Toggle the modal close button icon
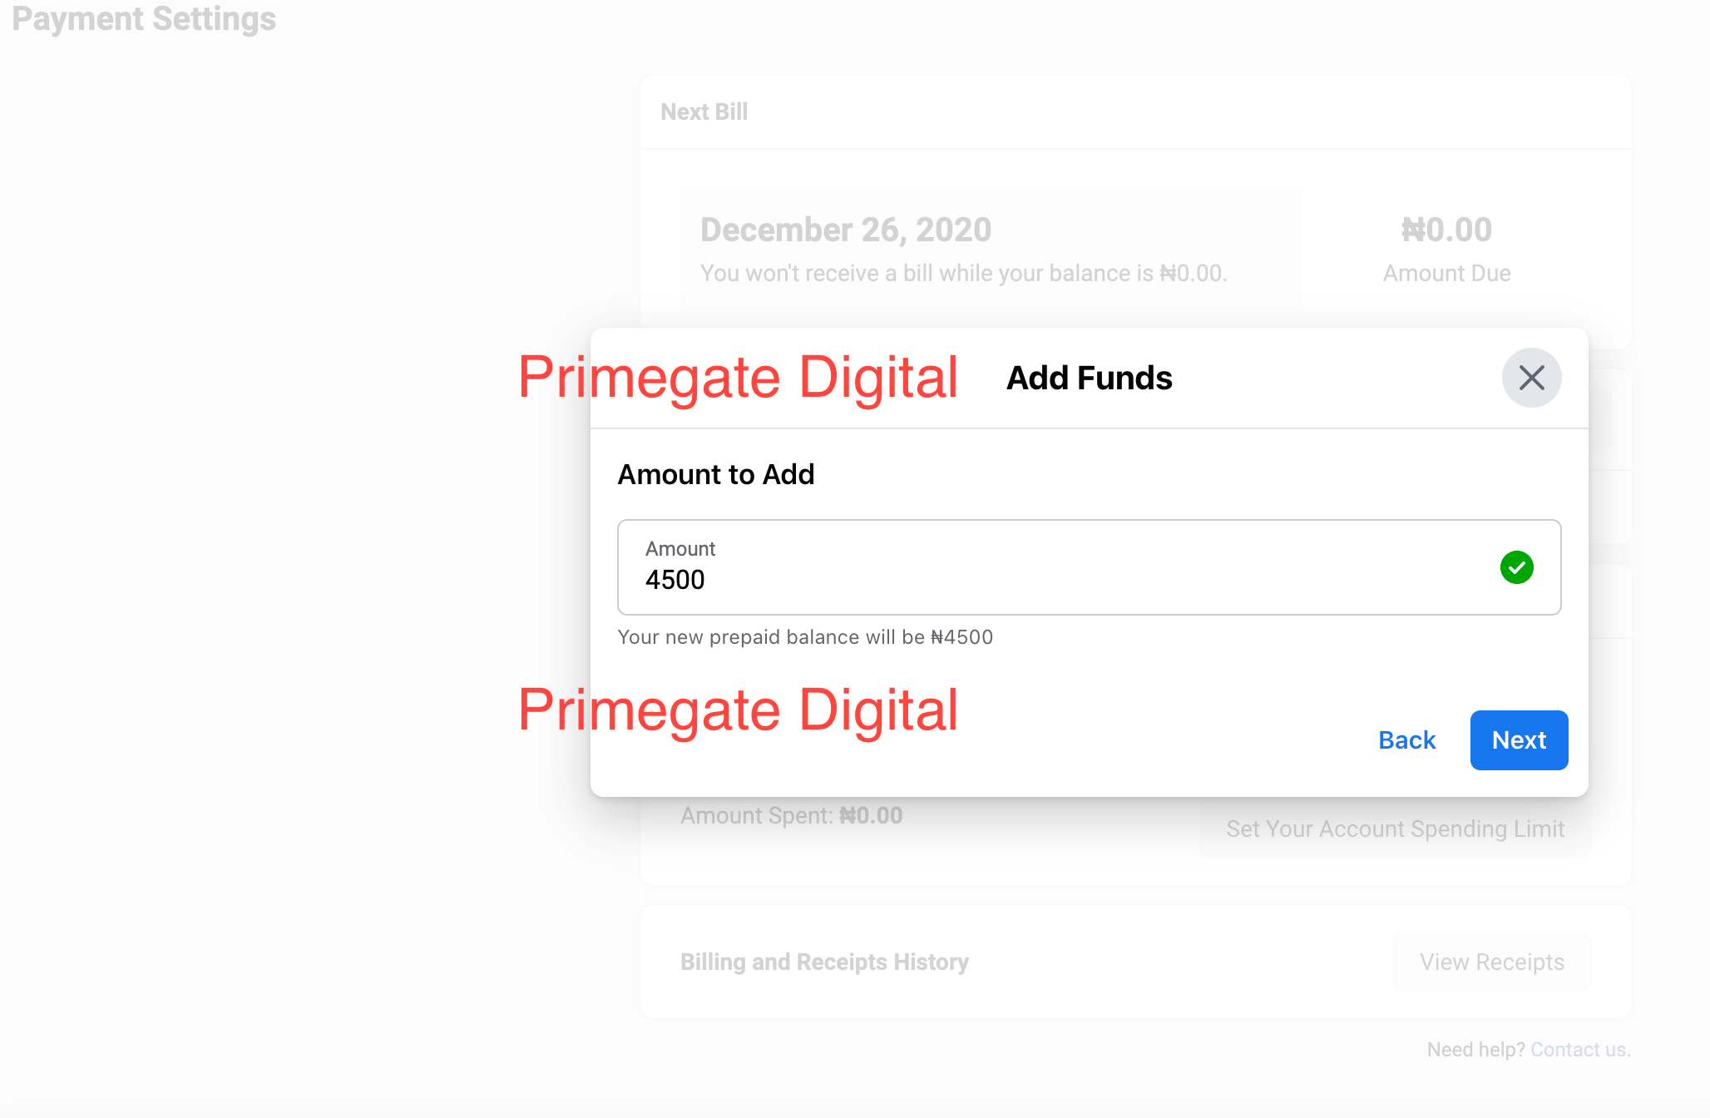 (1530, 378)
